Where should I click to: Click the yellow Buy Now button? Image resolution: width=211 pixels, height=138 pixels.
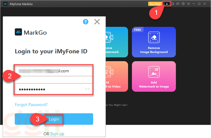pos(155,4)
